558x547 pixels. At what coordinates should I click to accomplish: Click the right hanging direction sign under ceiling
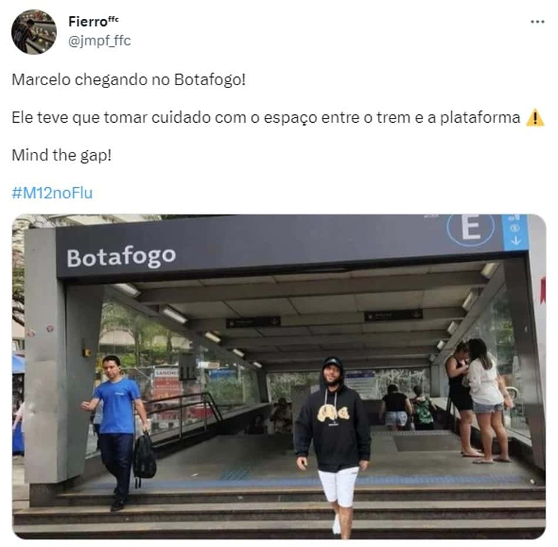coord(393,315)
